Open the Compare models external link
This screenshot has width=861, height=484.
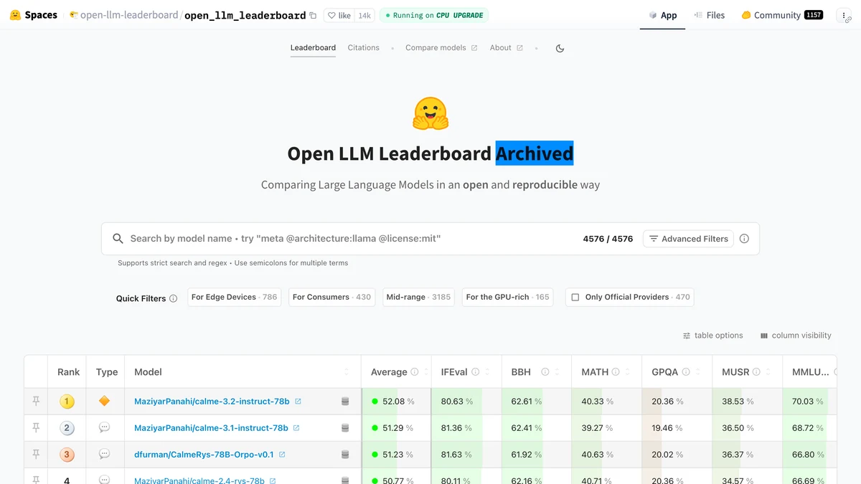pyautogui.click(x=441, y=48)
